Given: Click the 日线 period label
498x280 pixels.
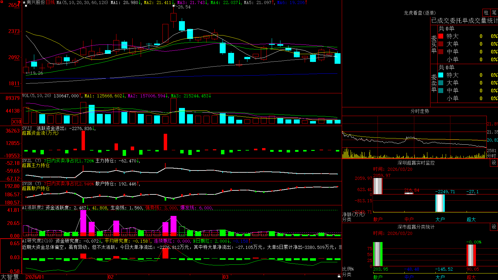Looking at the screenshot, I should (50, 2).
